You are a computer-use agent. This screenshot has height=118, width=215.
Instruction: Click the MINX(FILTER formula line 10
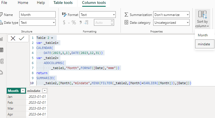(x=117, y=83)
